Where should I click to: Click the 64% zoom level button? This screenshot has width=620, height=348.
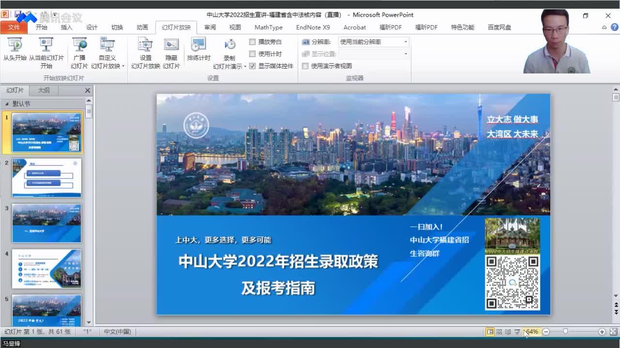pos(531,332)
